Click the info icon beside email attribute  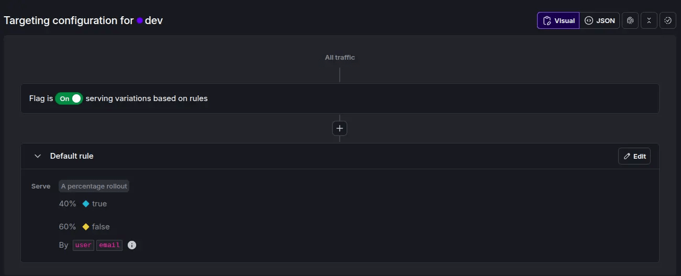pos(132,245)
